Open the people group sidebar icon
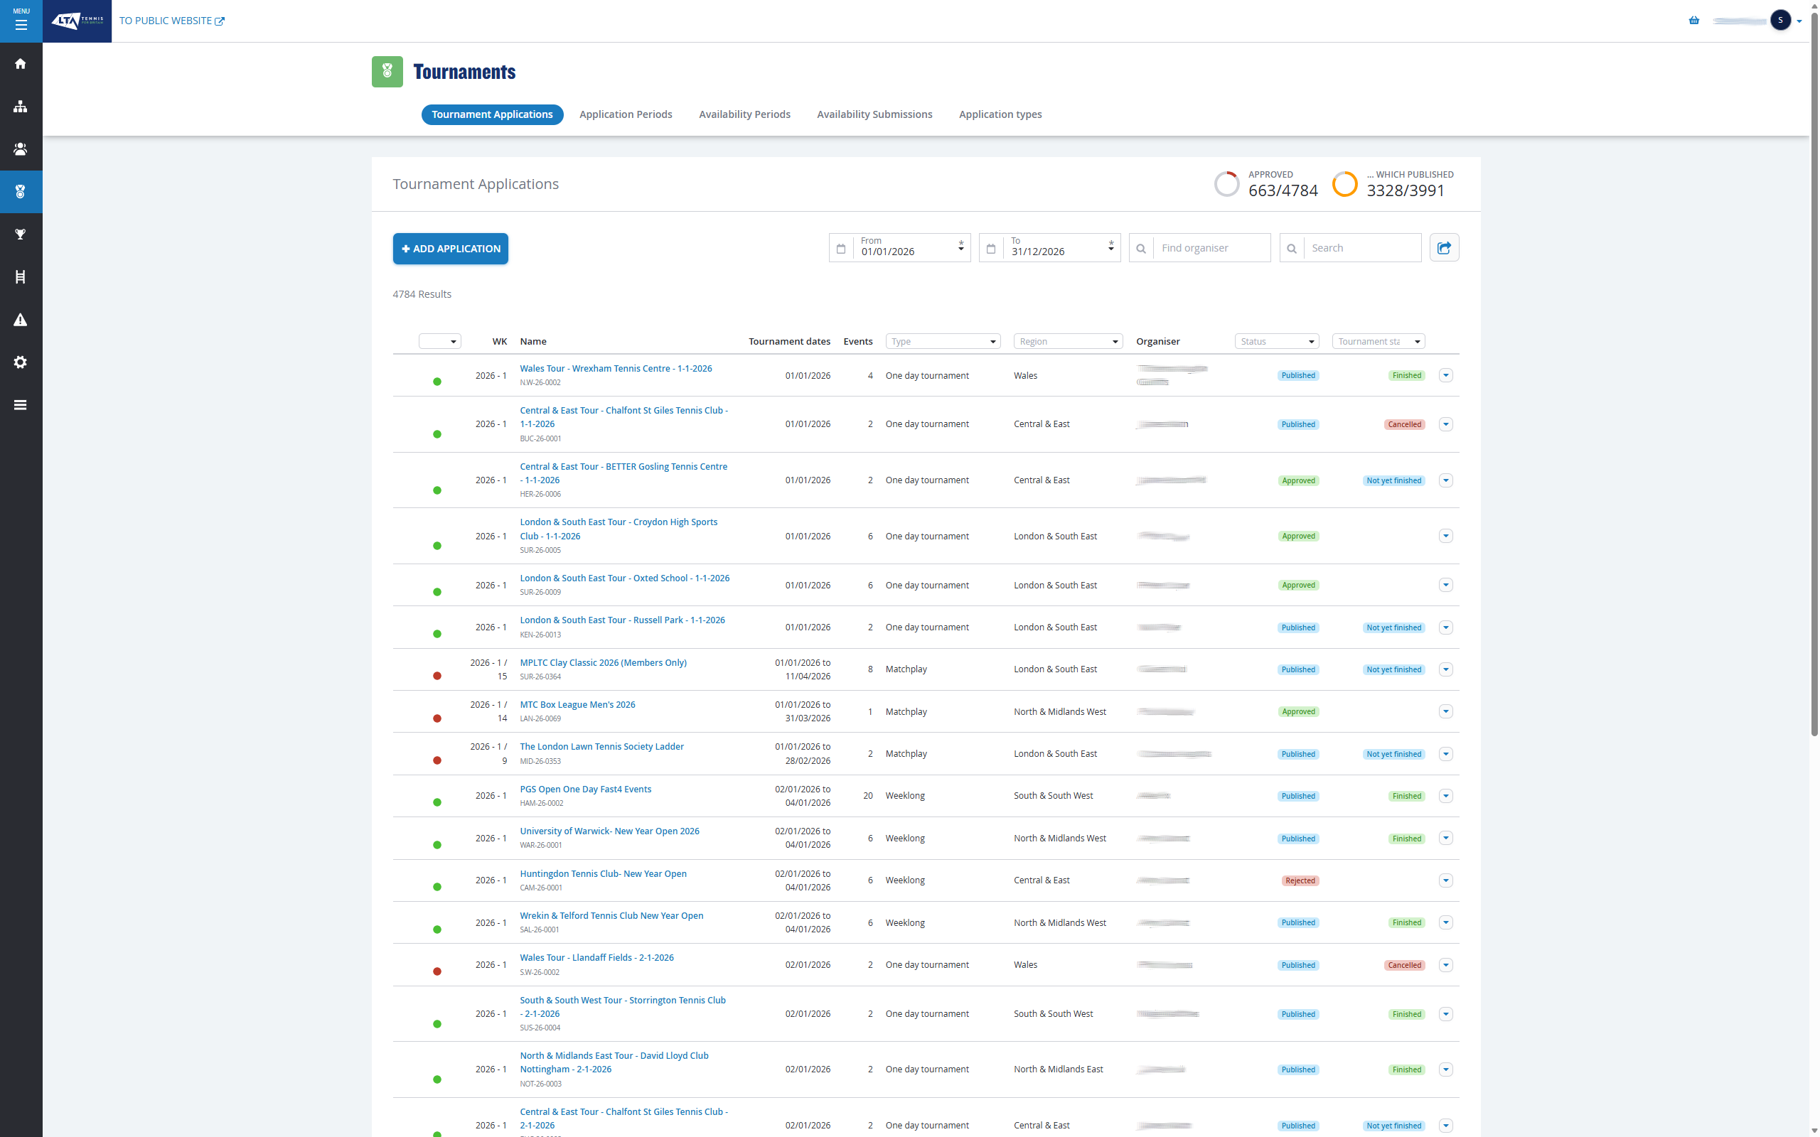 [21, 149]
